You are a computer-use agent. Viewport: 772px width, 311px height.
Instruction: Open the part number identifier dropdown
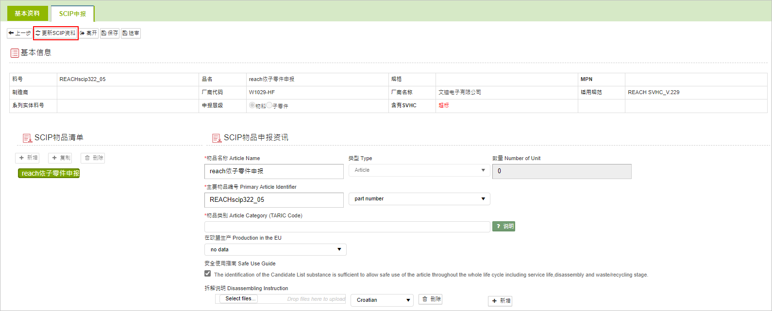tap(419, 199)
